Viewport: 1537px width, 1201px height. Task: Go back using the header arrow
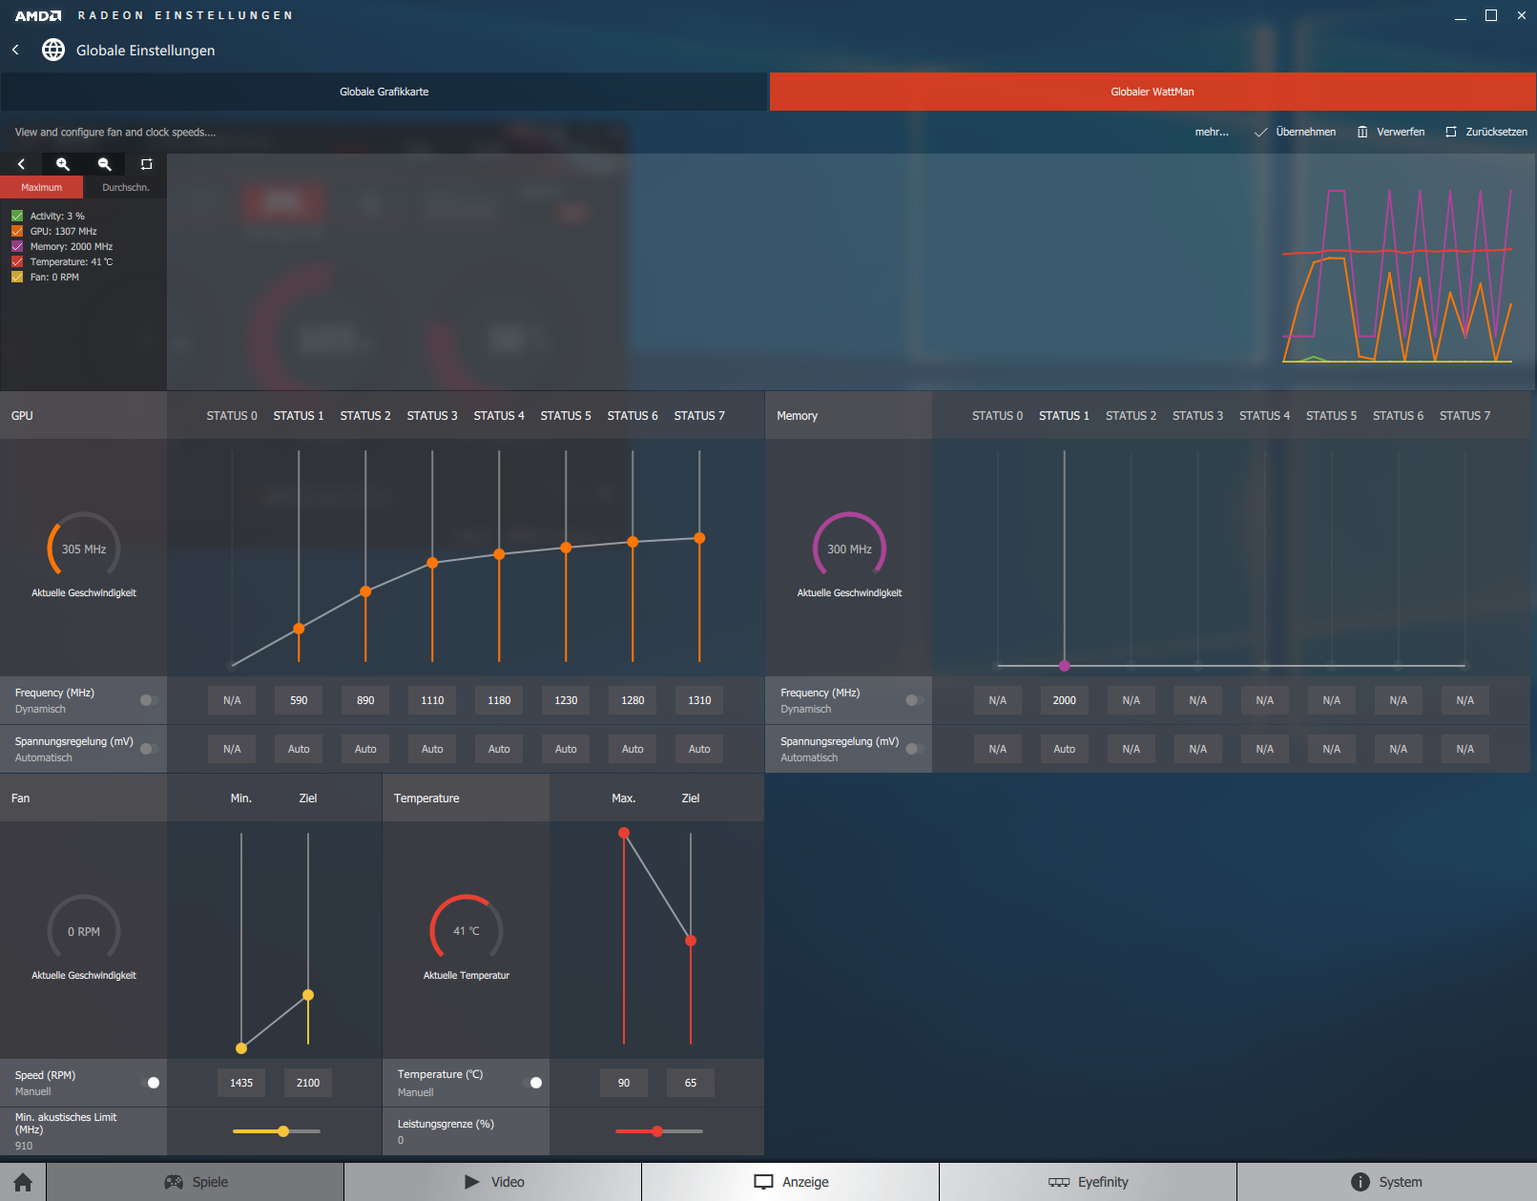[x=16, y=50]
